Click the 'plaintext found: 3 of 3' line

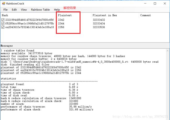39,84
